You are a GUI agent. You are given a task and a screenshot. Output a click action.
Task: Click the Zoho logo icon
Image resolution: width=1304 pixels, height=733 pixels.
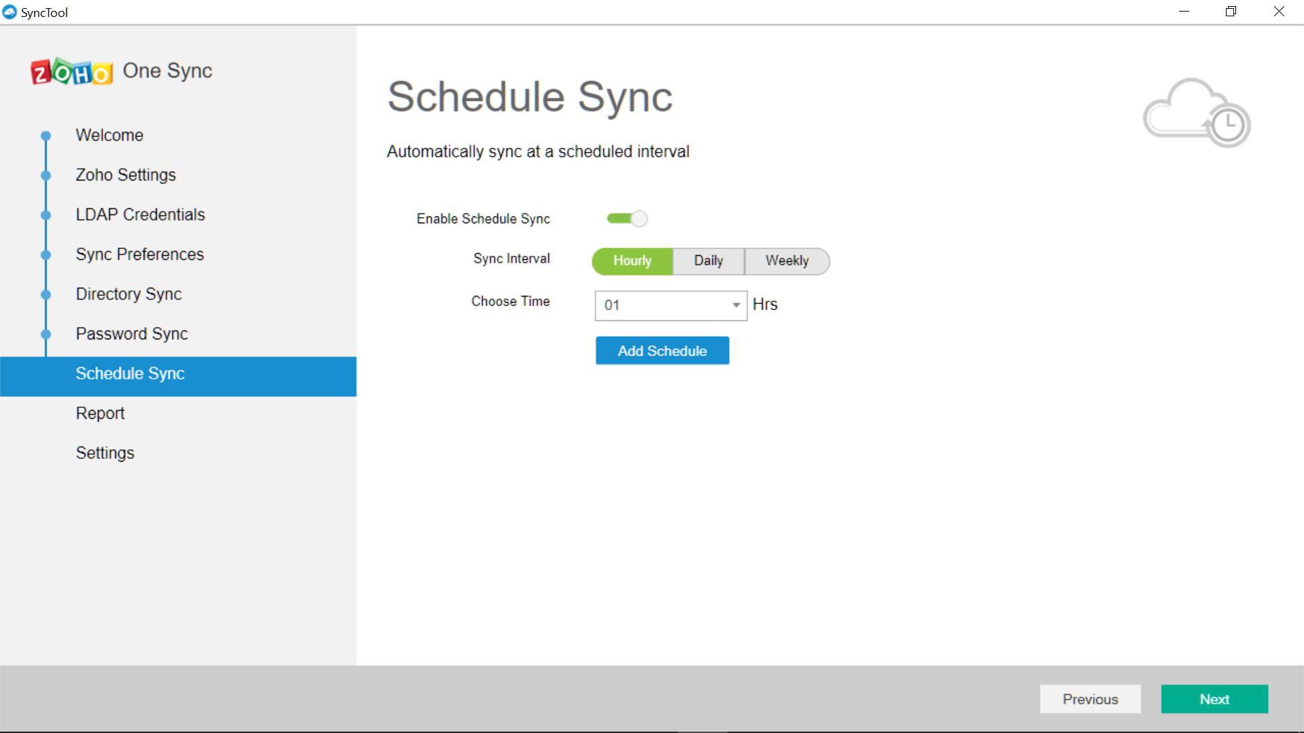[x=71, y=71]
